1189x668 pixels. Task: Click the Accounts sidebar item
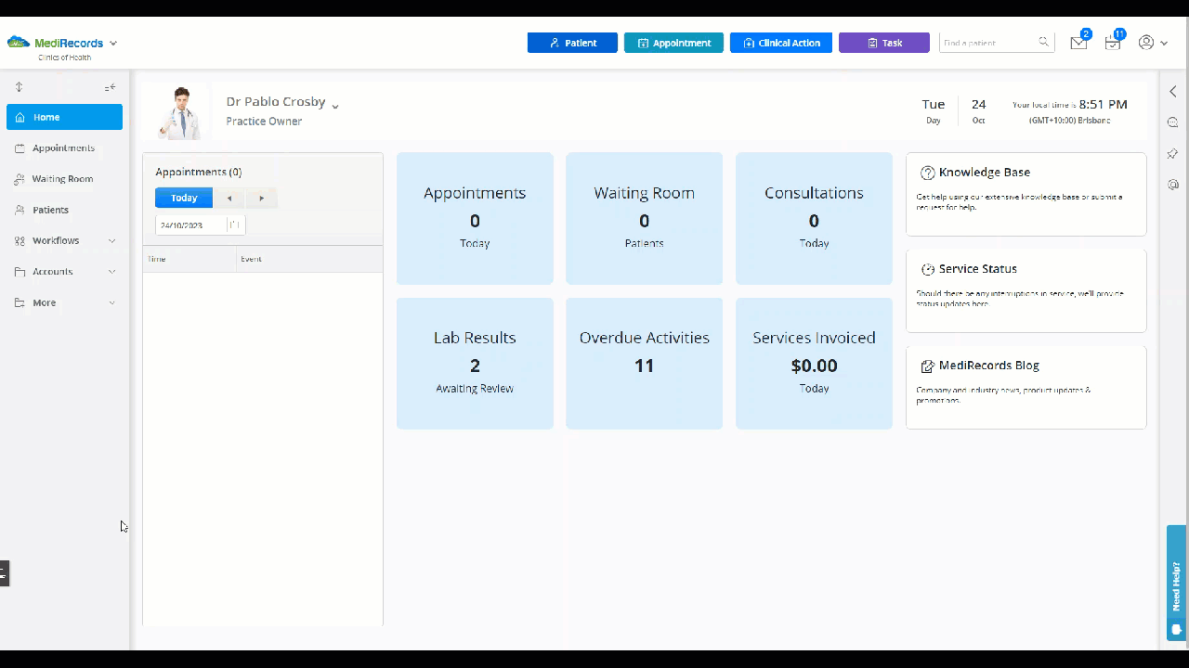64,272
